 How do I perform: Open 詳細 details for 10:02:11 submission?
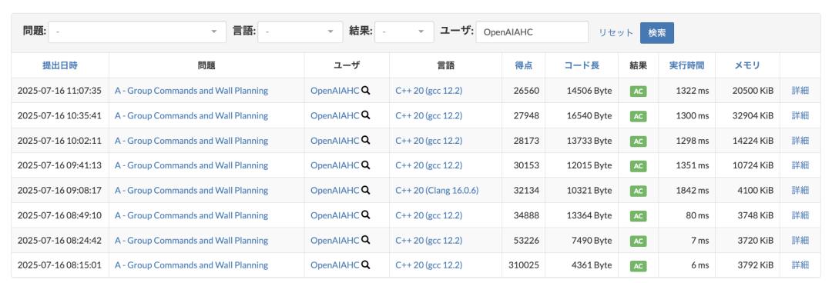tap(800, 141)
